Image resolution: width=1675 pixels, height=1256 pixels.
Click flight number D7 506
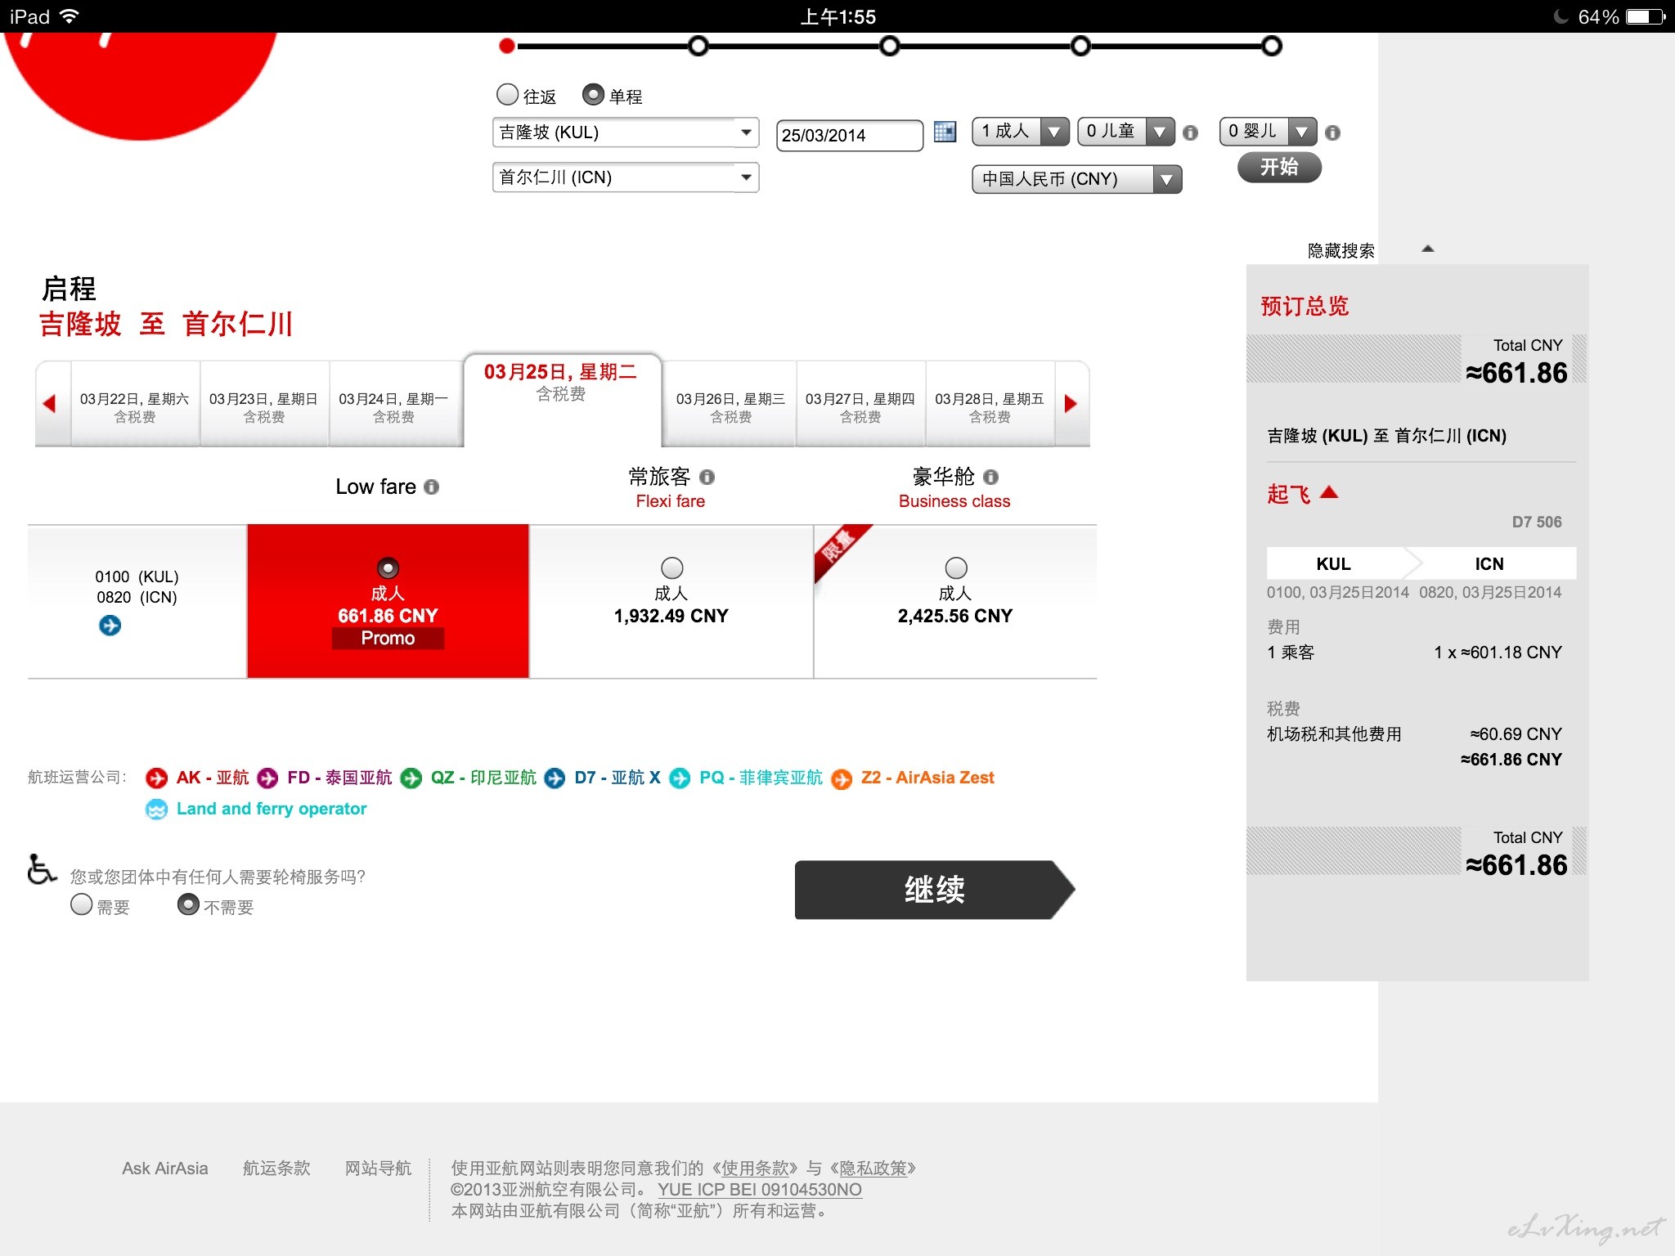tap(1536, 522)
